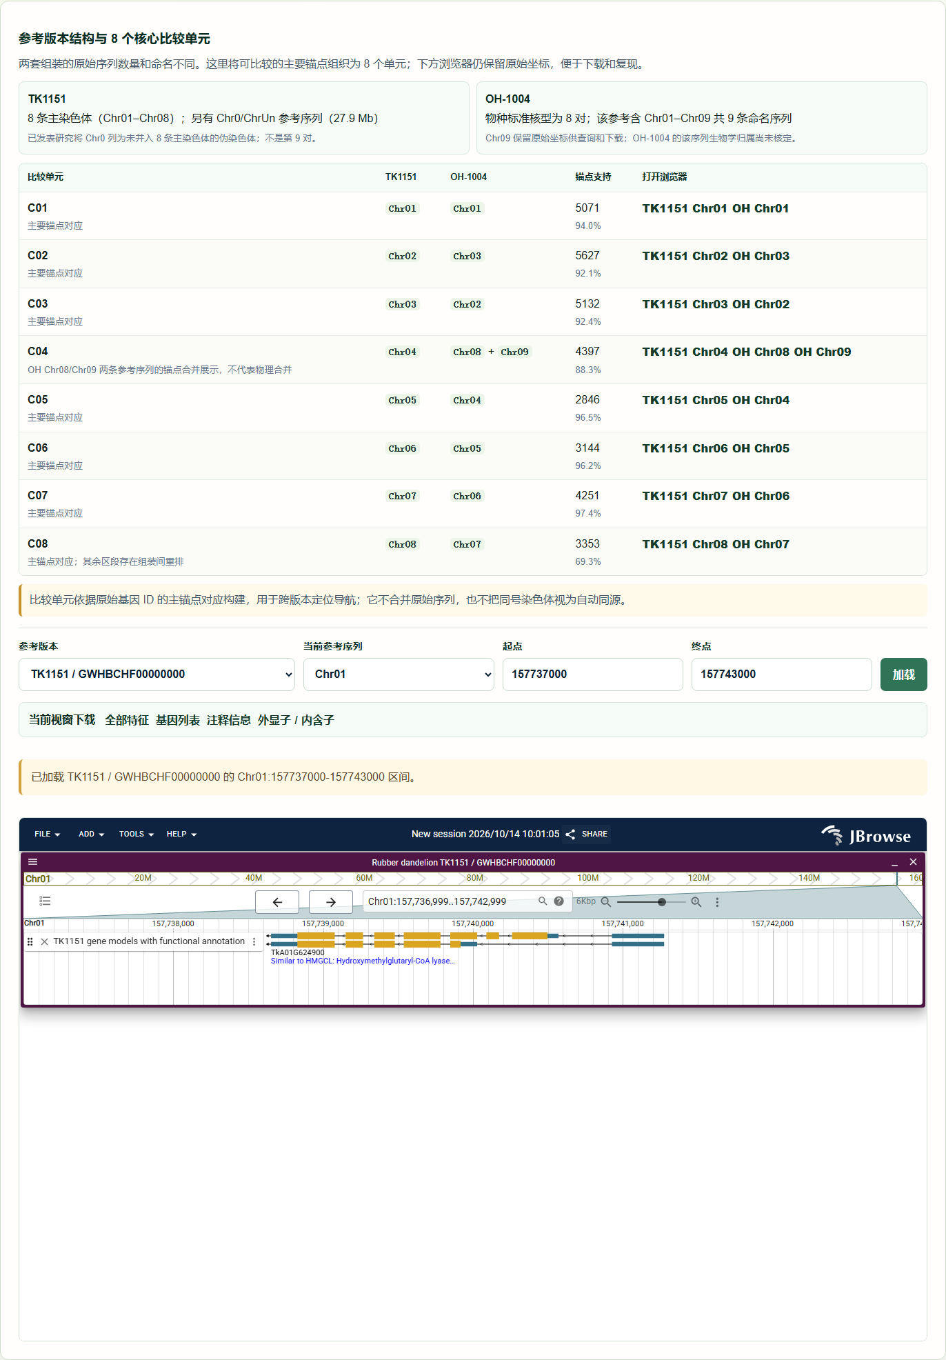Zoom out in the JBrowse view
946x1360 pixels.
[x=606, y=901]
